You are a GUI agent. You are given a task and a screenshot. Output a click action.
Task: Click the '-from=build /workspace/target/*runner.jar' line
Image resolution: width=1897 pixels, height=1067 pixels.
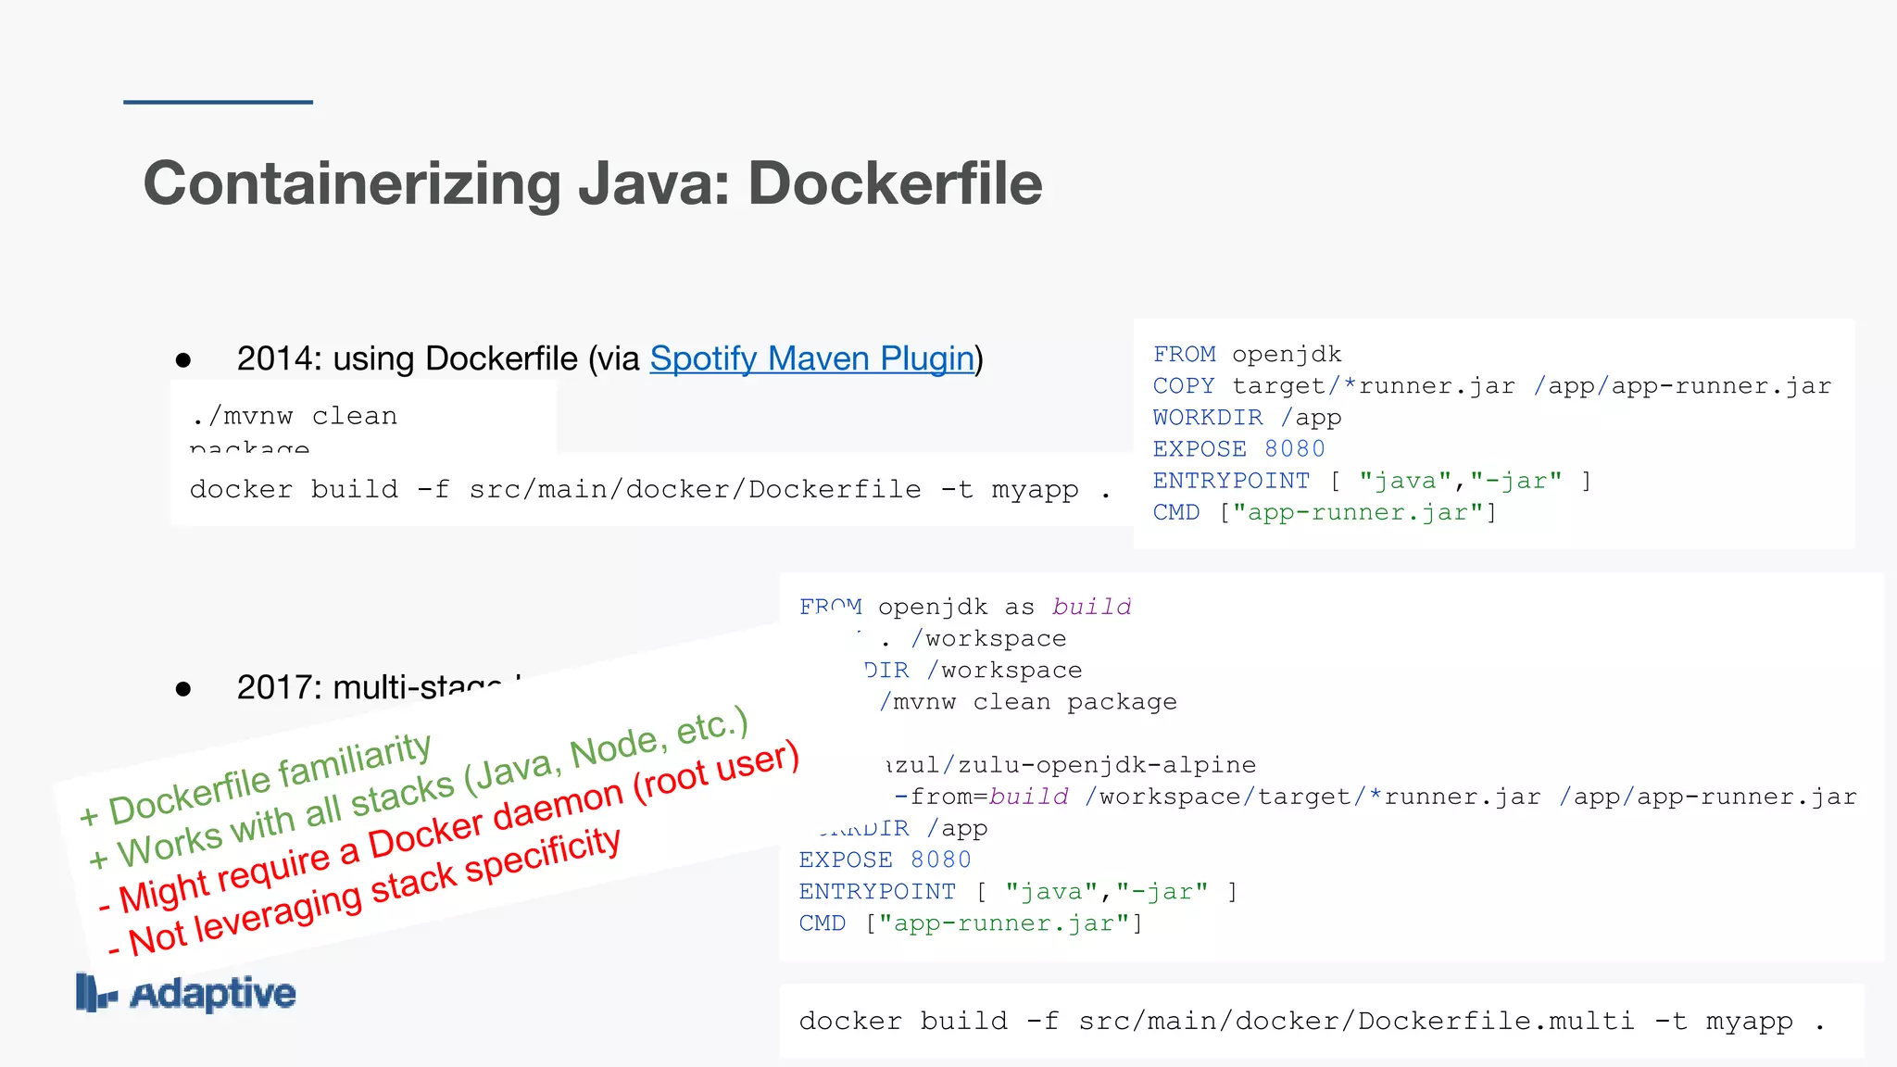point(1376,797)
